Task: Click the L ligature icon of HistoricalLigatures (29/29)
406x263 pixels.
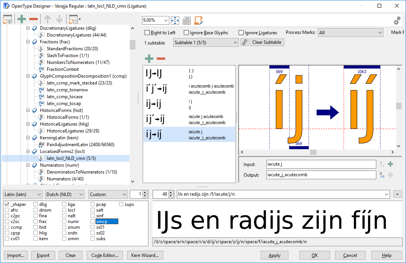Action: pos(41,131)
